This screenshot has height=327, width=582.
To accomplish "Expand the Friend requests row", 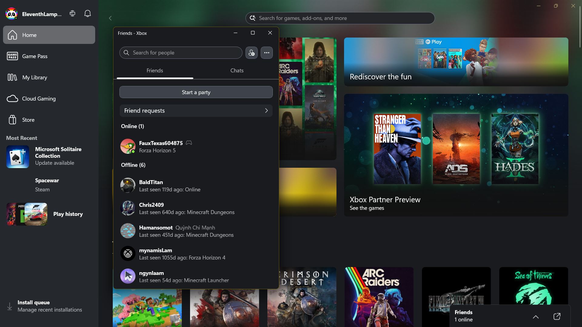I will [196, 111].
